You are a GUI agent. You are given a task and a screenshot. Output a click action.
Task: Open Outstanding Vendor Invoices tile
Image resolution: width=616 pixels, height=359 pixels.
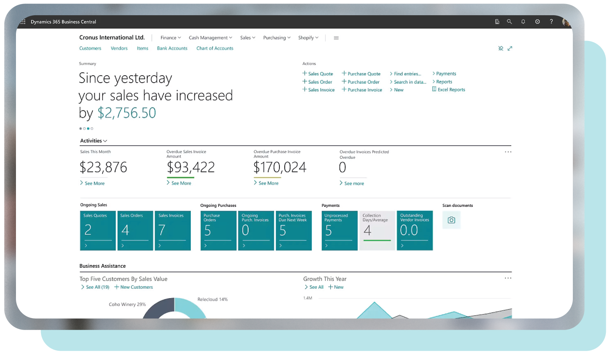(x=415, y=231)
